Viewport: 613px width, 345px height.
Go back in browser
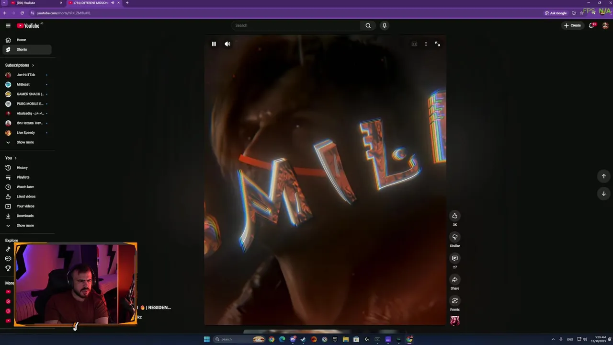coord(5,13)
